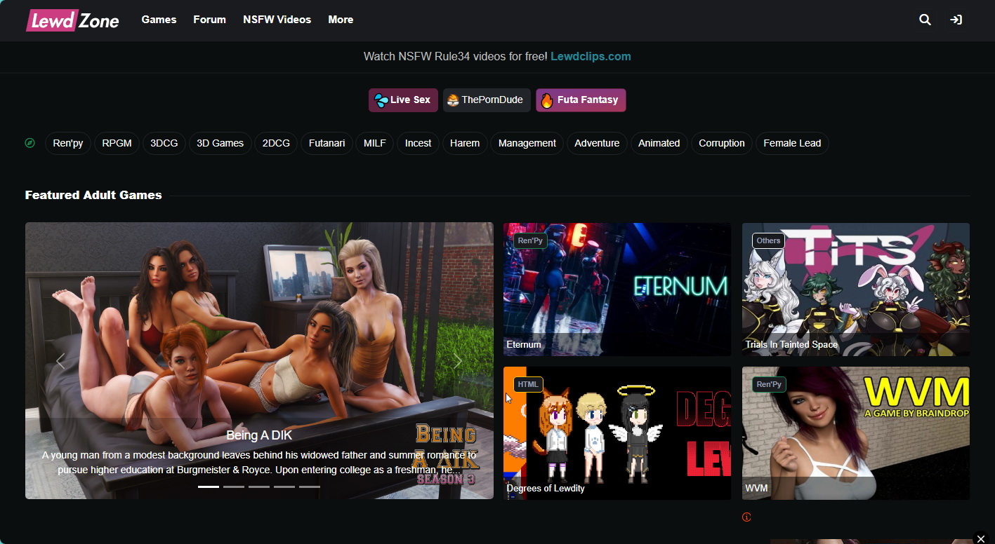The image size is (995, 544).
Task: Select the first carousel slide indicator
Action: point(209,487)
